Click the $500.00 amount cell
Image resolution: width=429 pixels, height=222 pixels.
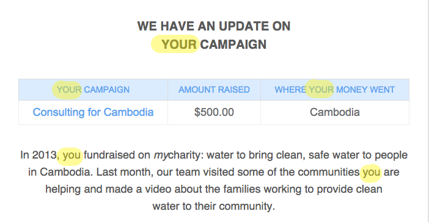tap(215, 112)
